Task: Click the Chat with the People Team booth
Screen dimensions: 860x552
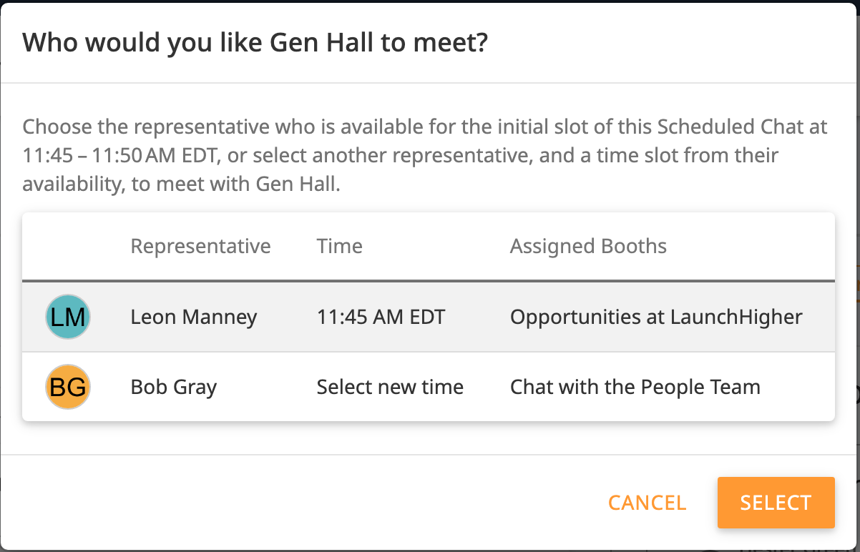Action: (x=635, y=387)
